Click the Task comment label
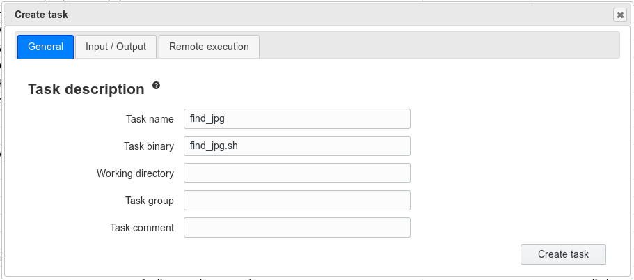 coord(142,228)
